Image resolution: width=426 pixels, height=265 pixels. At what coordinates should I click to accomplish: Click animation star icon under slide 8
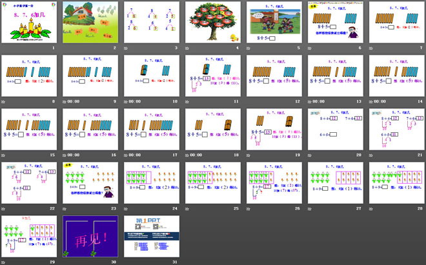[x=3, y=101]
